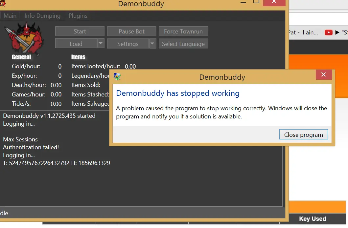Close the error dialog with the red X
348x228 pixels.
323,75
